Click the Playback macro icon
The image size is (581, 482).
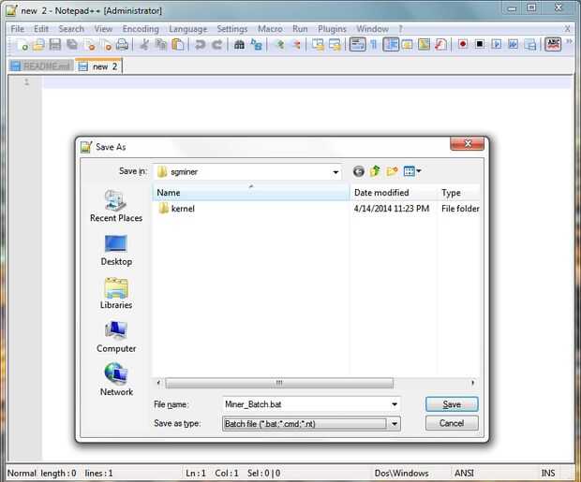[497, 45]
